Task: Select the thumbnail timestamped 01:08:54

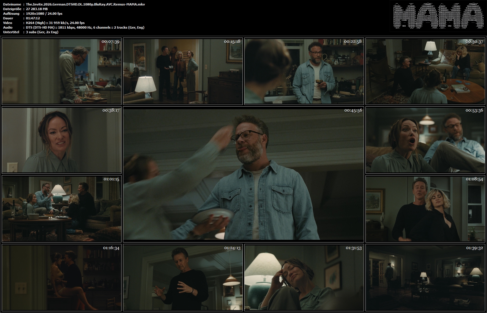Action: 425,209
